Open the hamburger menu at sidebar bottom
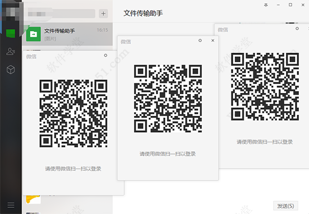This screenshot has height=214, width=309. 11,205
